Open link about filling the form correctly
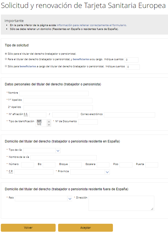The height and width of the screenshot is (235, 168). (x=92, y=25)
